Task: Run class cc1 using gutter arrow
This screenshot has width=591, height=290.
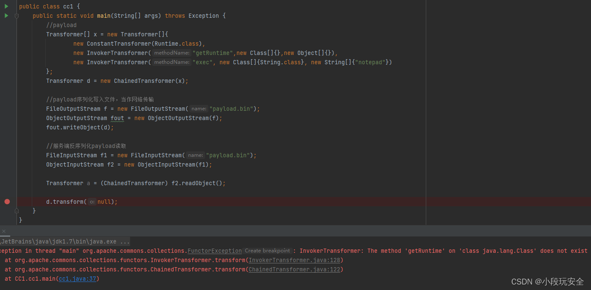Action: [6, 6]
